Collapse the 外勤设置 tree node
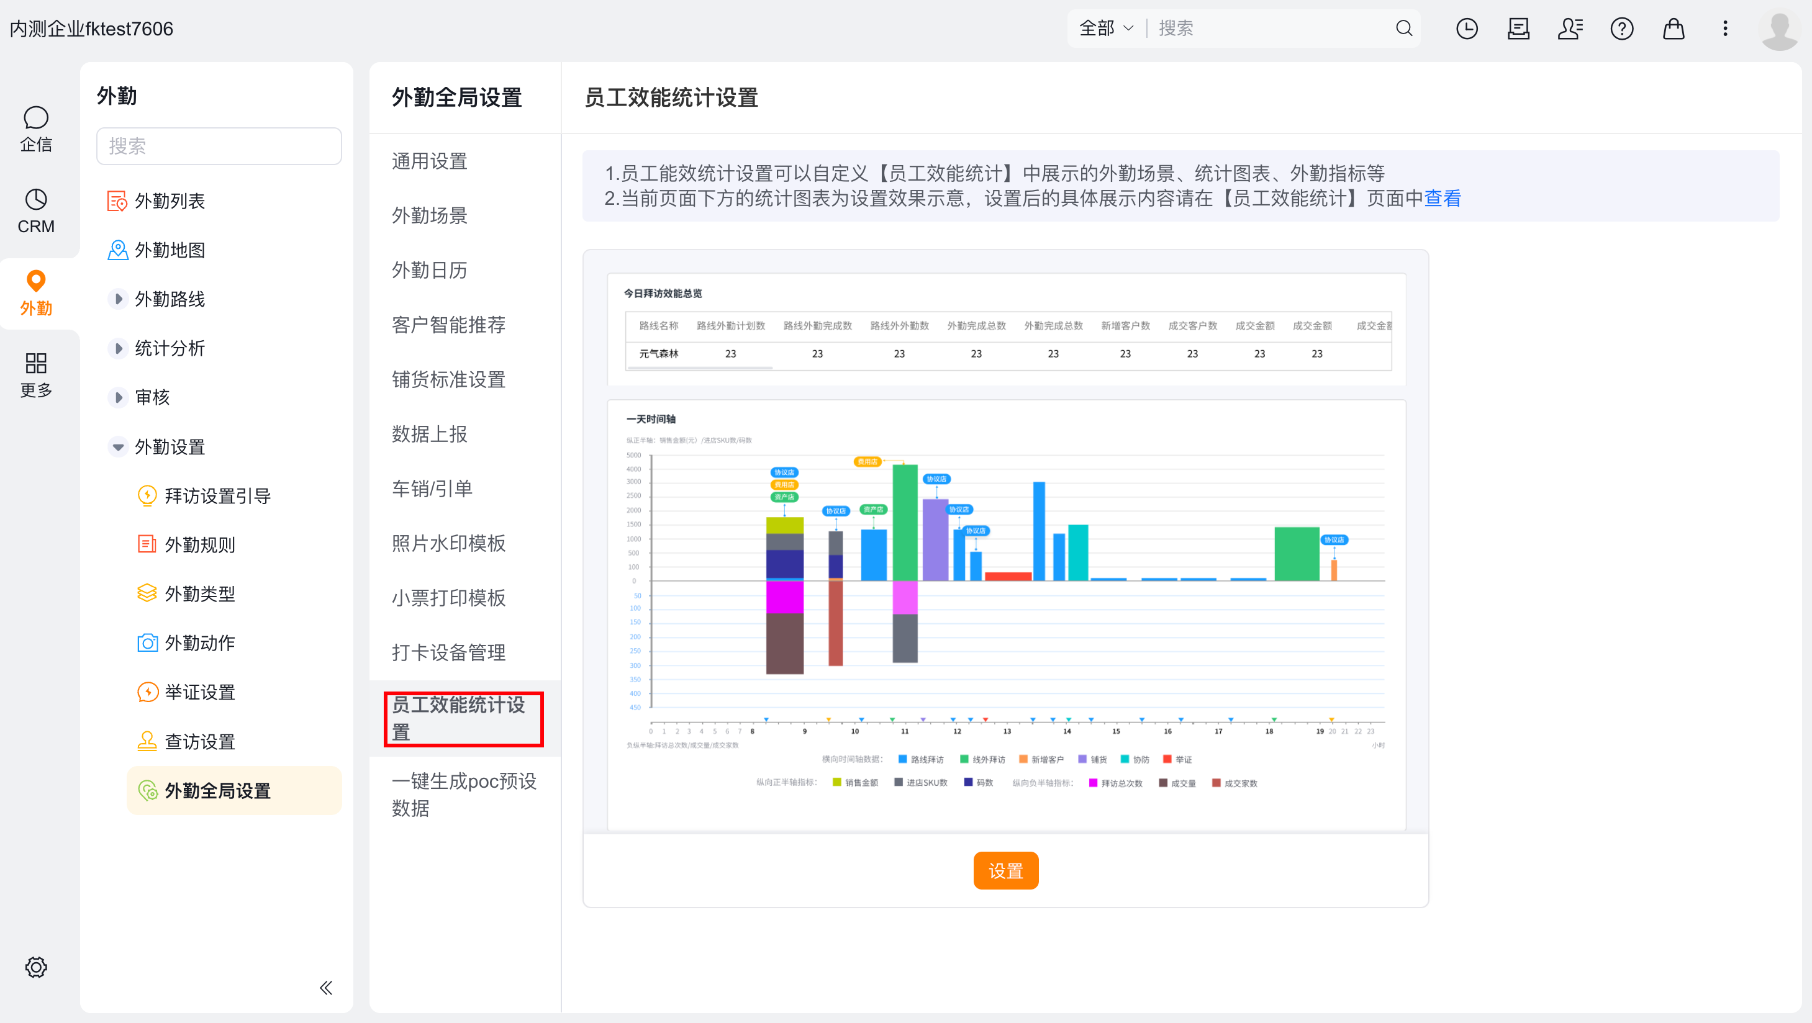The image size is (1812, 1023). click(118, 447)
